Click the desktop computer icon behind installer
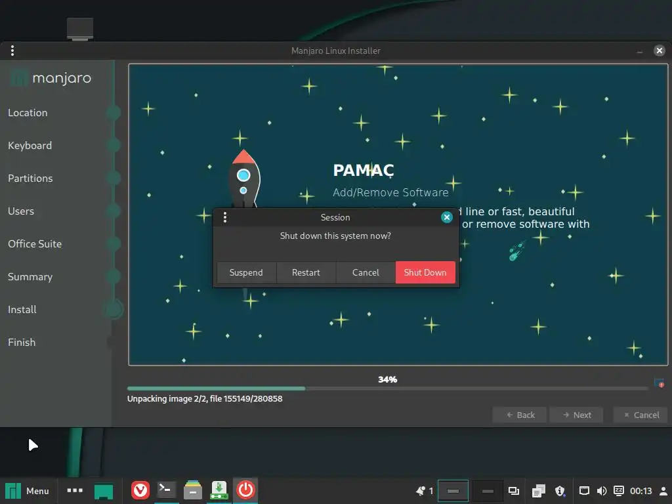672x504 pixels. (80, 29)
